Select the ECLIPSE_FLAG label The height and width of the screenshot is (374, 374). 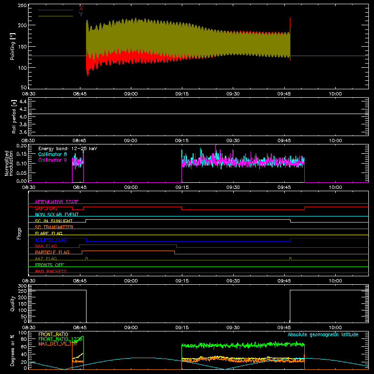tap(51, 240)
